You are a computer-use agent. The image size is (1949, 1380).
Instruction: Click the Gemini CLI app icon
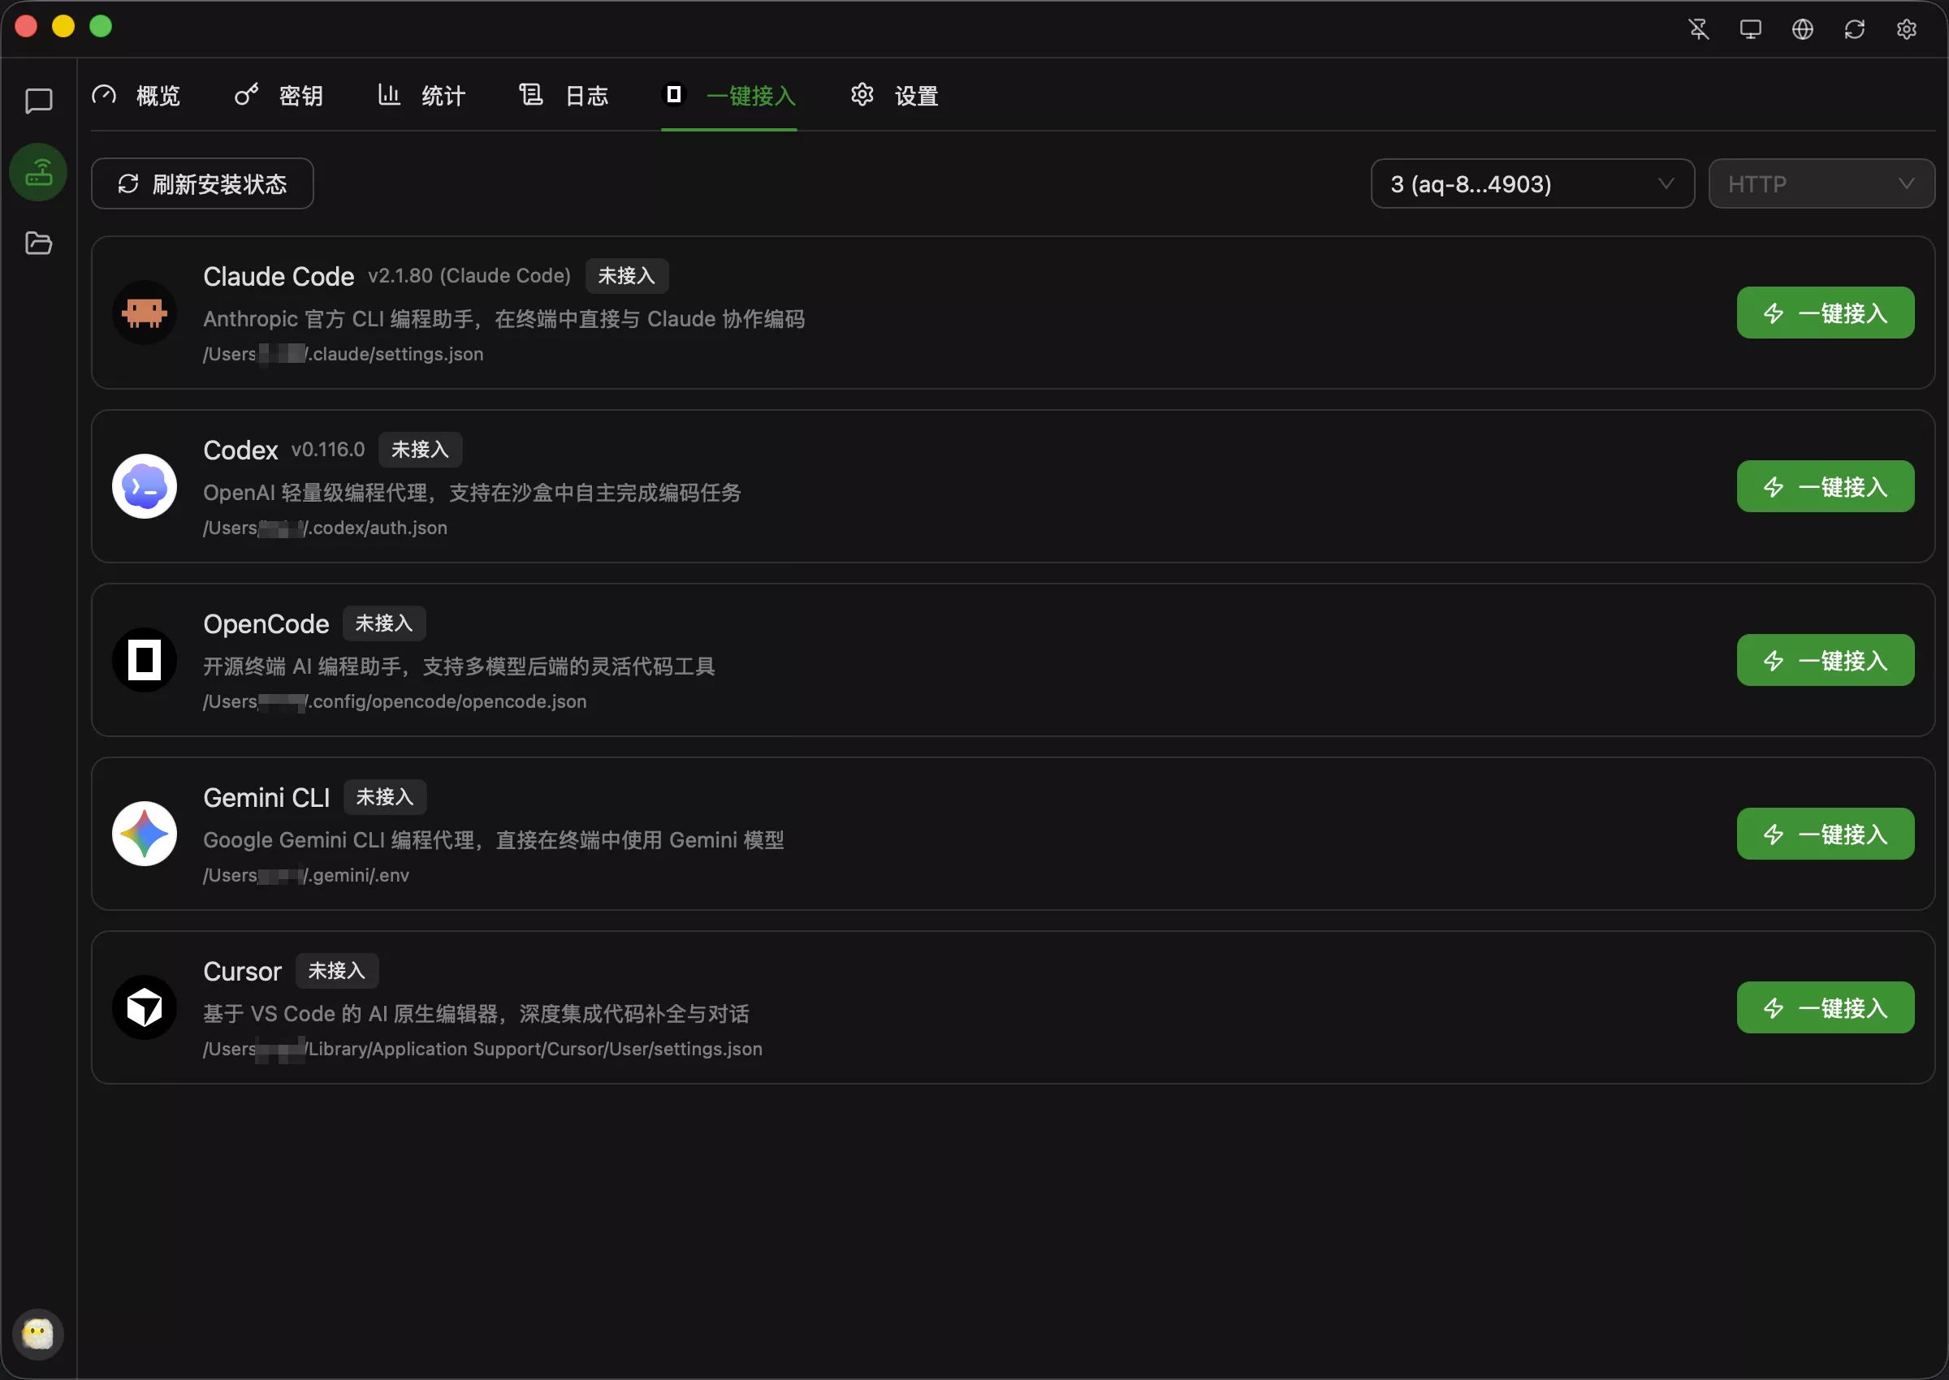click(x=145, y=834)
